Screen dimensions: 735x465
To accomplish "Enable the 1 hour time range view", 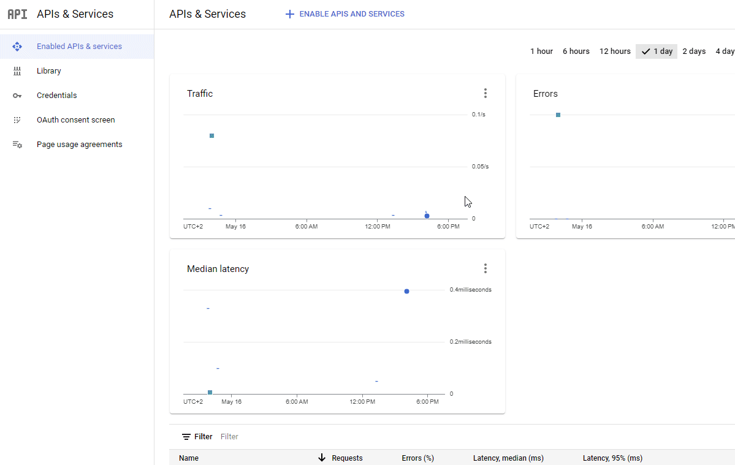I will tap(541, 51).
